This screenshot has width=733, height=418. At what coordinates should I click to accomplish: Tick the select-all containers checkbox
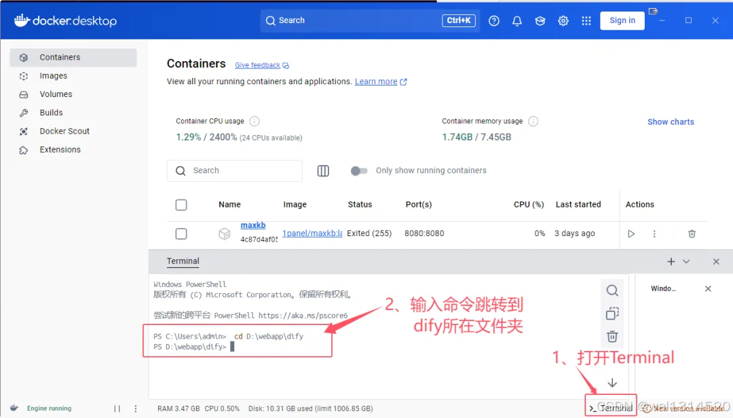click(x=181, y=205)
